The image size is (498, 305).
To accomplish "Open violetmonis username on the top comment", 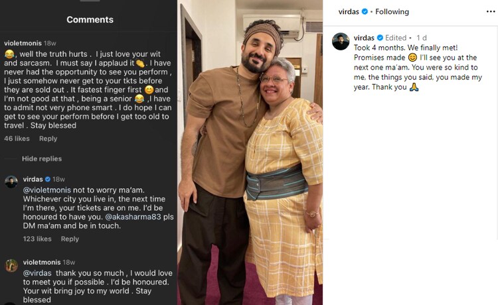I will click(x=23, y=43).
